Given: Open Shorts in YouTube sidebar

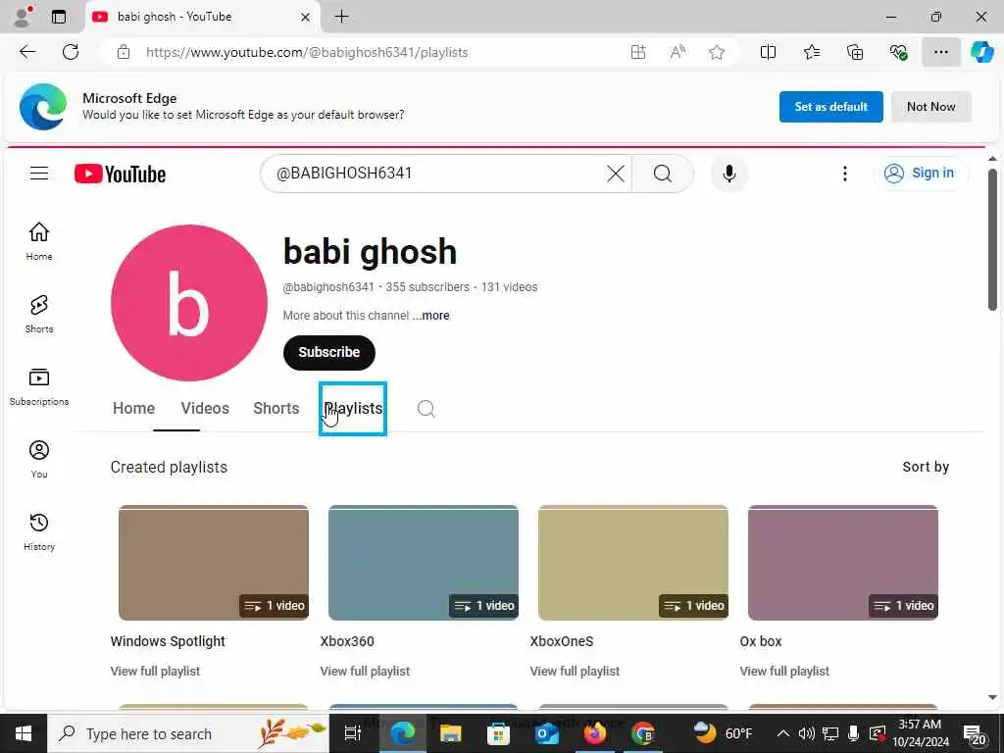Looking at the screenshot, I should 39,314.
